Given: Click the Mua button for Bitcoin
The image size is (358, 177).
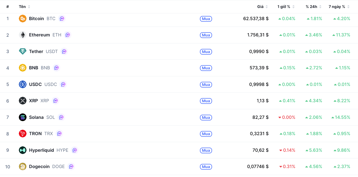Looking at the screenshot, I should (x=206, y=19).
